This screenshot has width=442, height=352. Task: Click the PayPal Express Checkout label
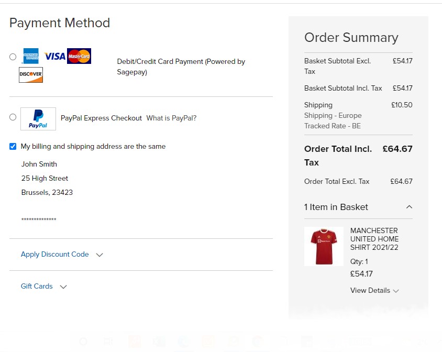(x=101, y=118)
